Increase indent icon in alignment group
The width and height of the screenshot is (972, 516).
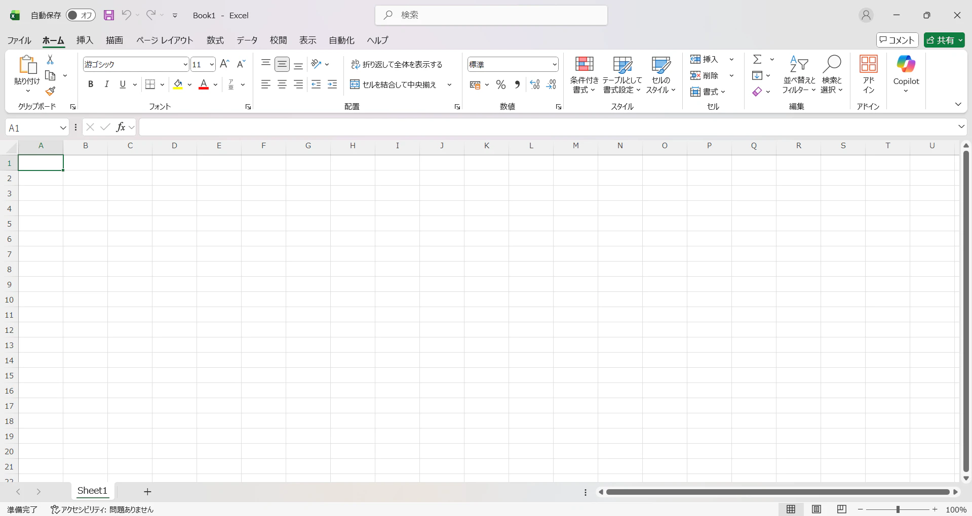coord(332,84)
